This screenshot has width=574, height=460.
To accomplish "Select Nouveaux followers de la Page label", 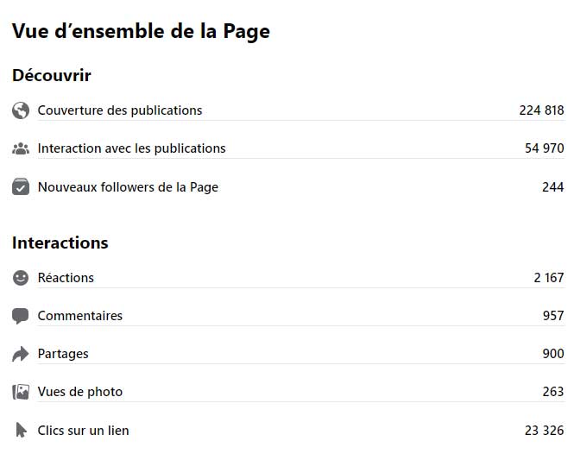I will pos(128,187).
